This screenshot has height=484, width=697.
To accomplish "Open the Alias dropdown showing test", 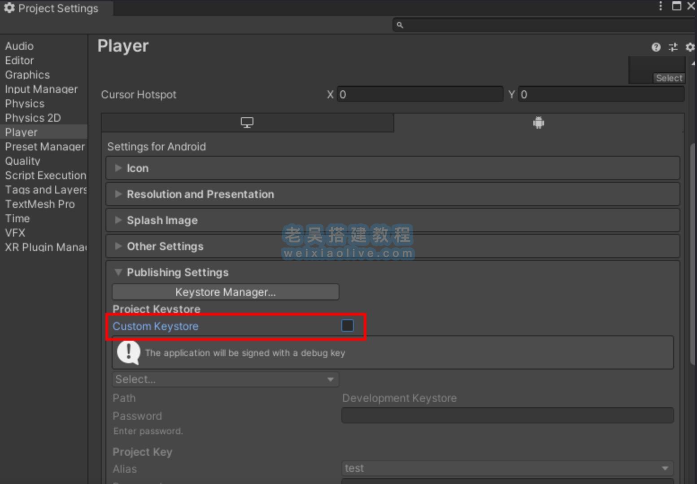I will (507, 468).
